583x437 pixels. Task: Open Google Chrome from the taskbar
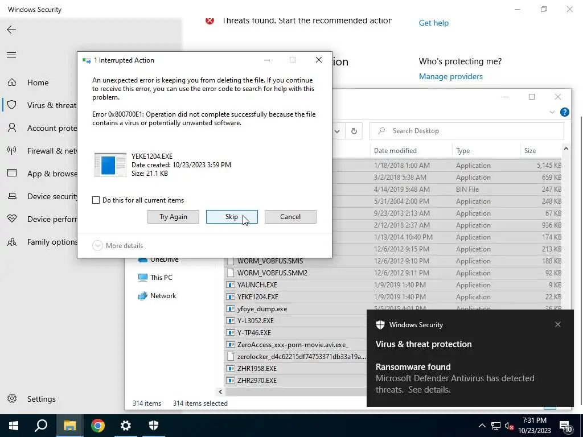[98, 426]
